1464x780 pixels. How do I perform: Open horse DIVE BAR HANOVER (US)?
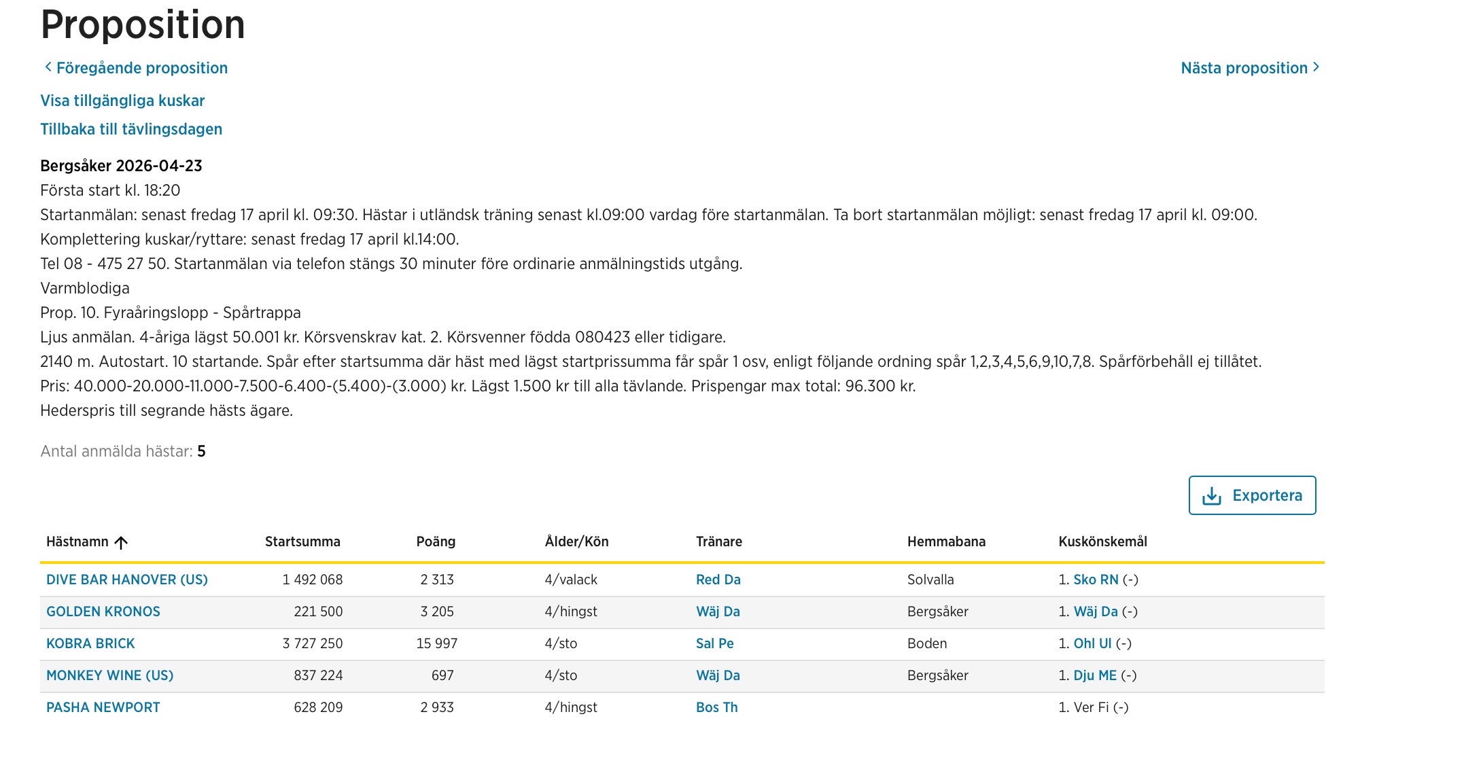127,580
